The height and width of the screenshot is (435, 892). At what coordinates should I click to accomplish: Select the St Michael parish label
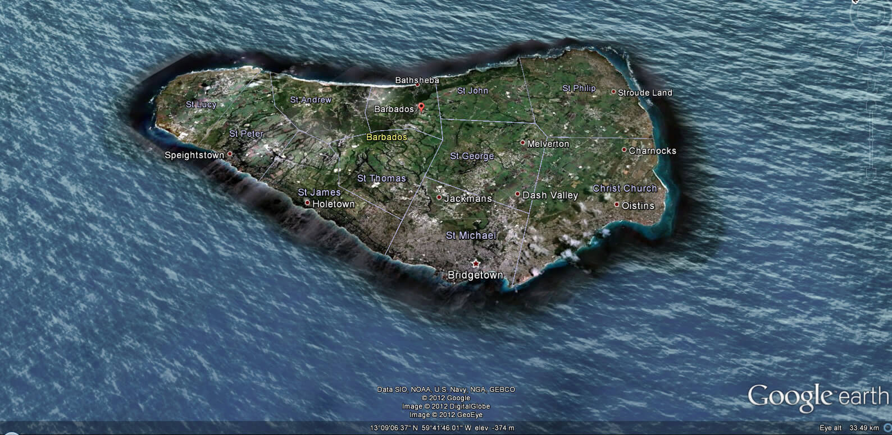pyautogui.click(x=471, y=235)
